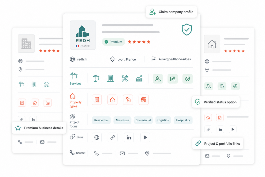
Task: Select the Commercial project focus tag
Action: (143, 120)
